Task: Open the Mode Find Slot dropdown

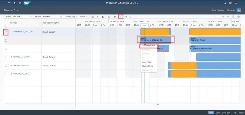Action: tap(22, 16)
